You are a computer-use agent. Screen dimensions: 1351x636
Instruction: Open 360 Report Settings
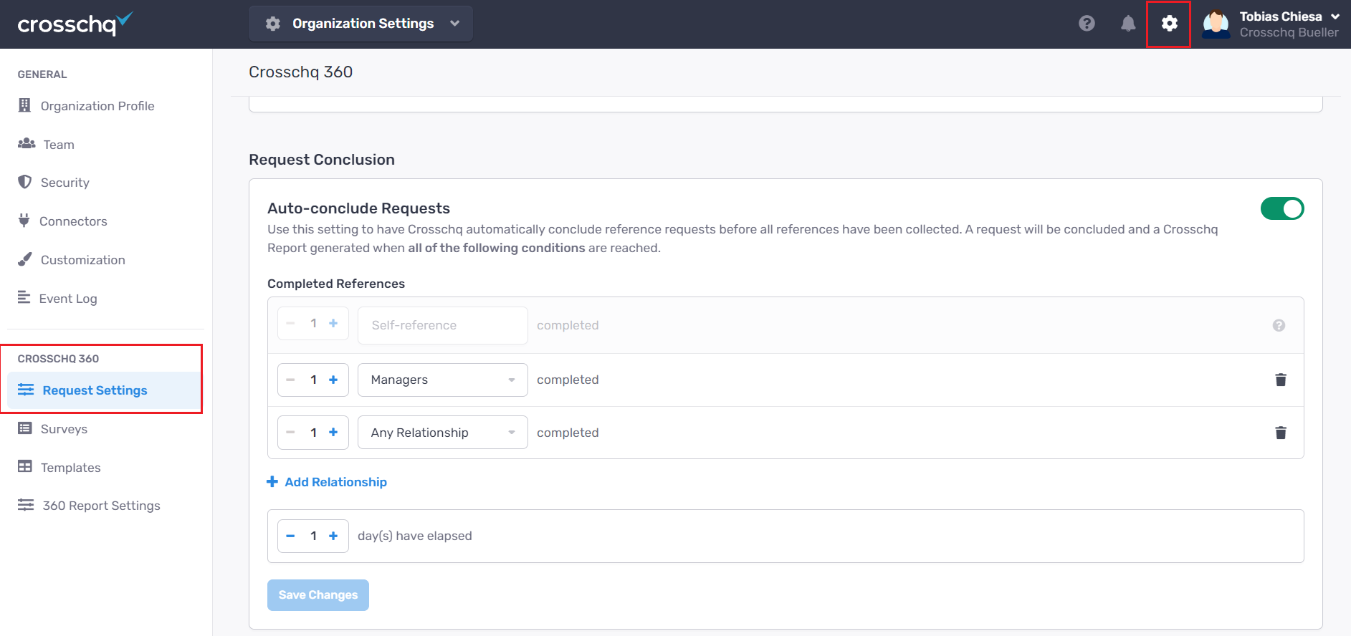pyautogui.click(x=102, y=506)
